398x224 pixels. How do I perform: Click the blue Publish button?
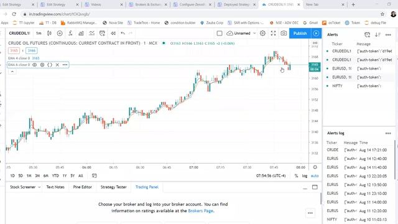(300, 33)
